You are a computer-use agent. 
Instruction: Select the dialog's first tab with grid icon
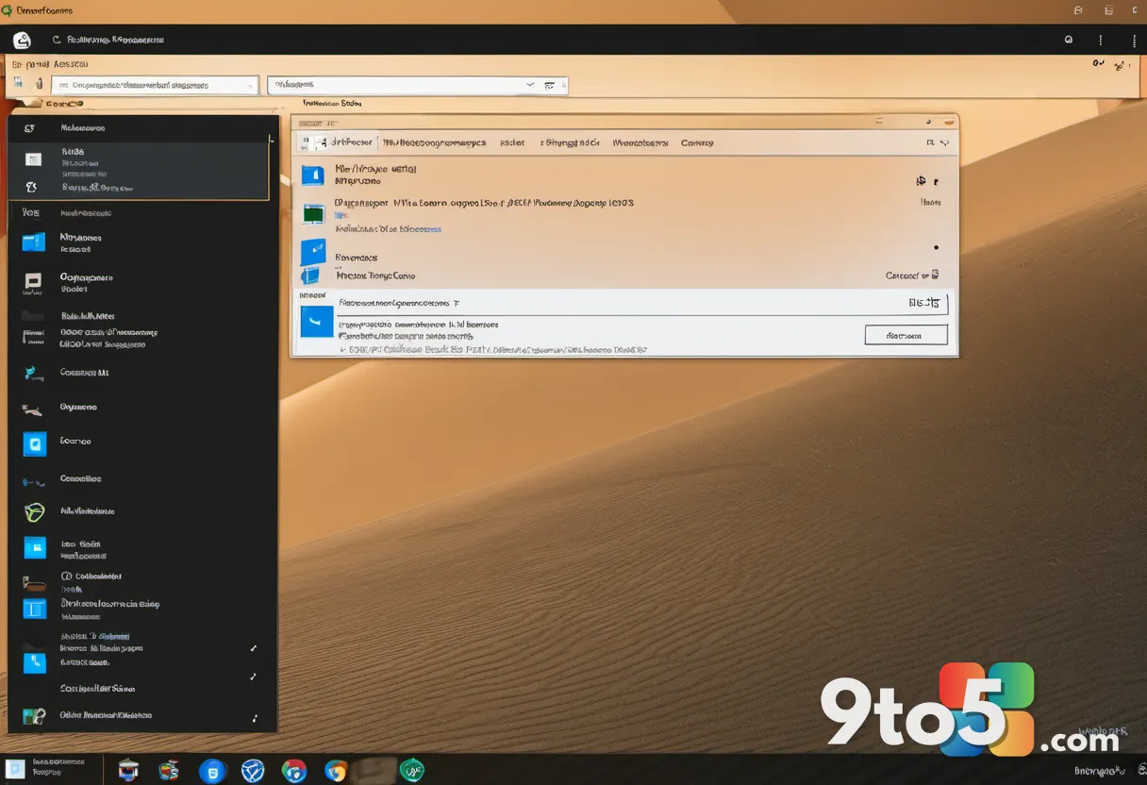(x=336, y=142)
